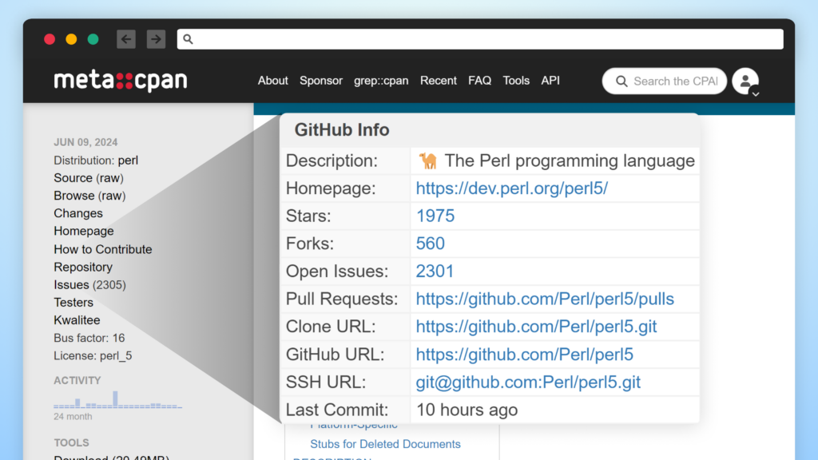This screenshot has width=818, height=460.
Task: Click the 24 month activity chart
Action: 118,400
